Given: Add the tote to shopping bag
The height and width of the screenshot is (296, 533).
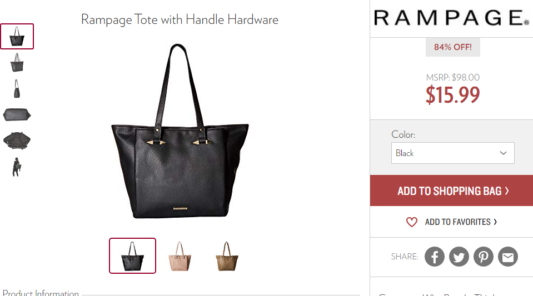Looking at the screenshot, I should click(451, 190).
